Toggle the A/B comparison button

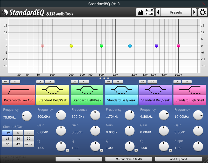(149, 10)
